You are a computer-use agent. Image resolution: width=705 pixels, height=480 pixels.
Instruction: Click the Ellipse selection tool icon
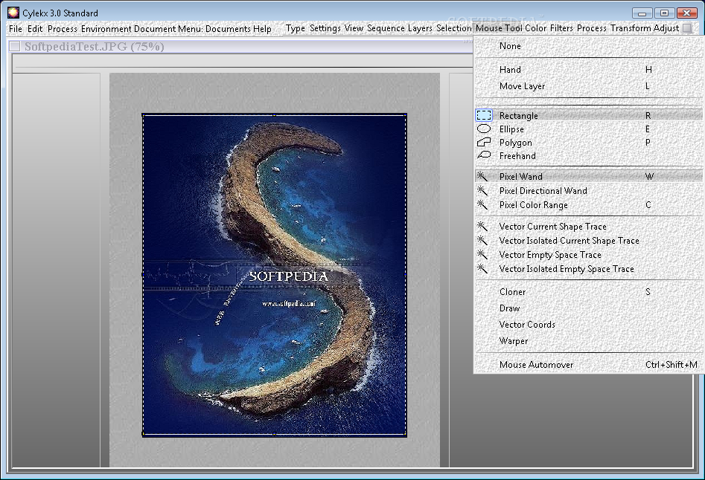pos(484,129)
